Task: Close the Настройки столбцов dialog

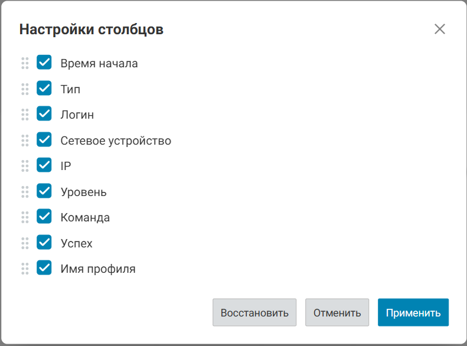Action: pos(440,30)
